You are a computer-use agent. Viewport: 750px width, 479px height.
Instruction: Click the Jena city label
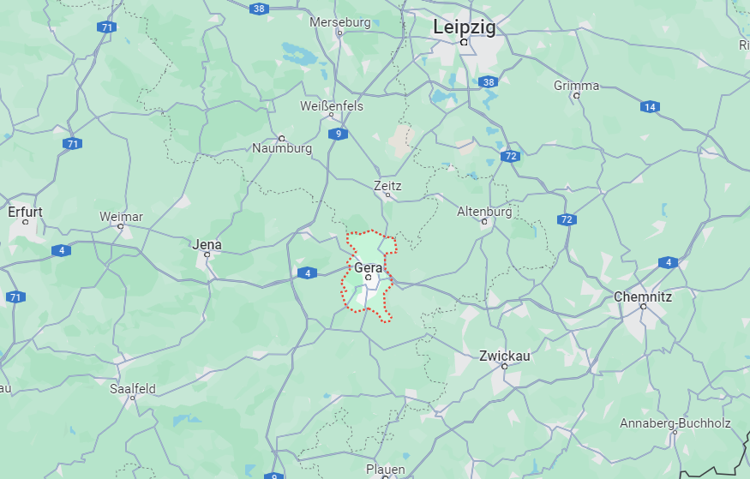click(207, 245)
